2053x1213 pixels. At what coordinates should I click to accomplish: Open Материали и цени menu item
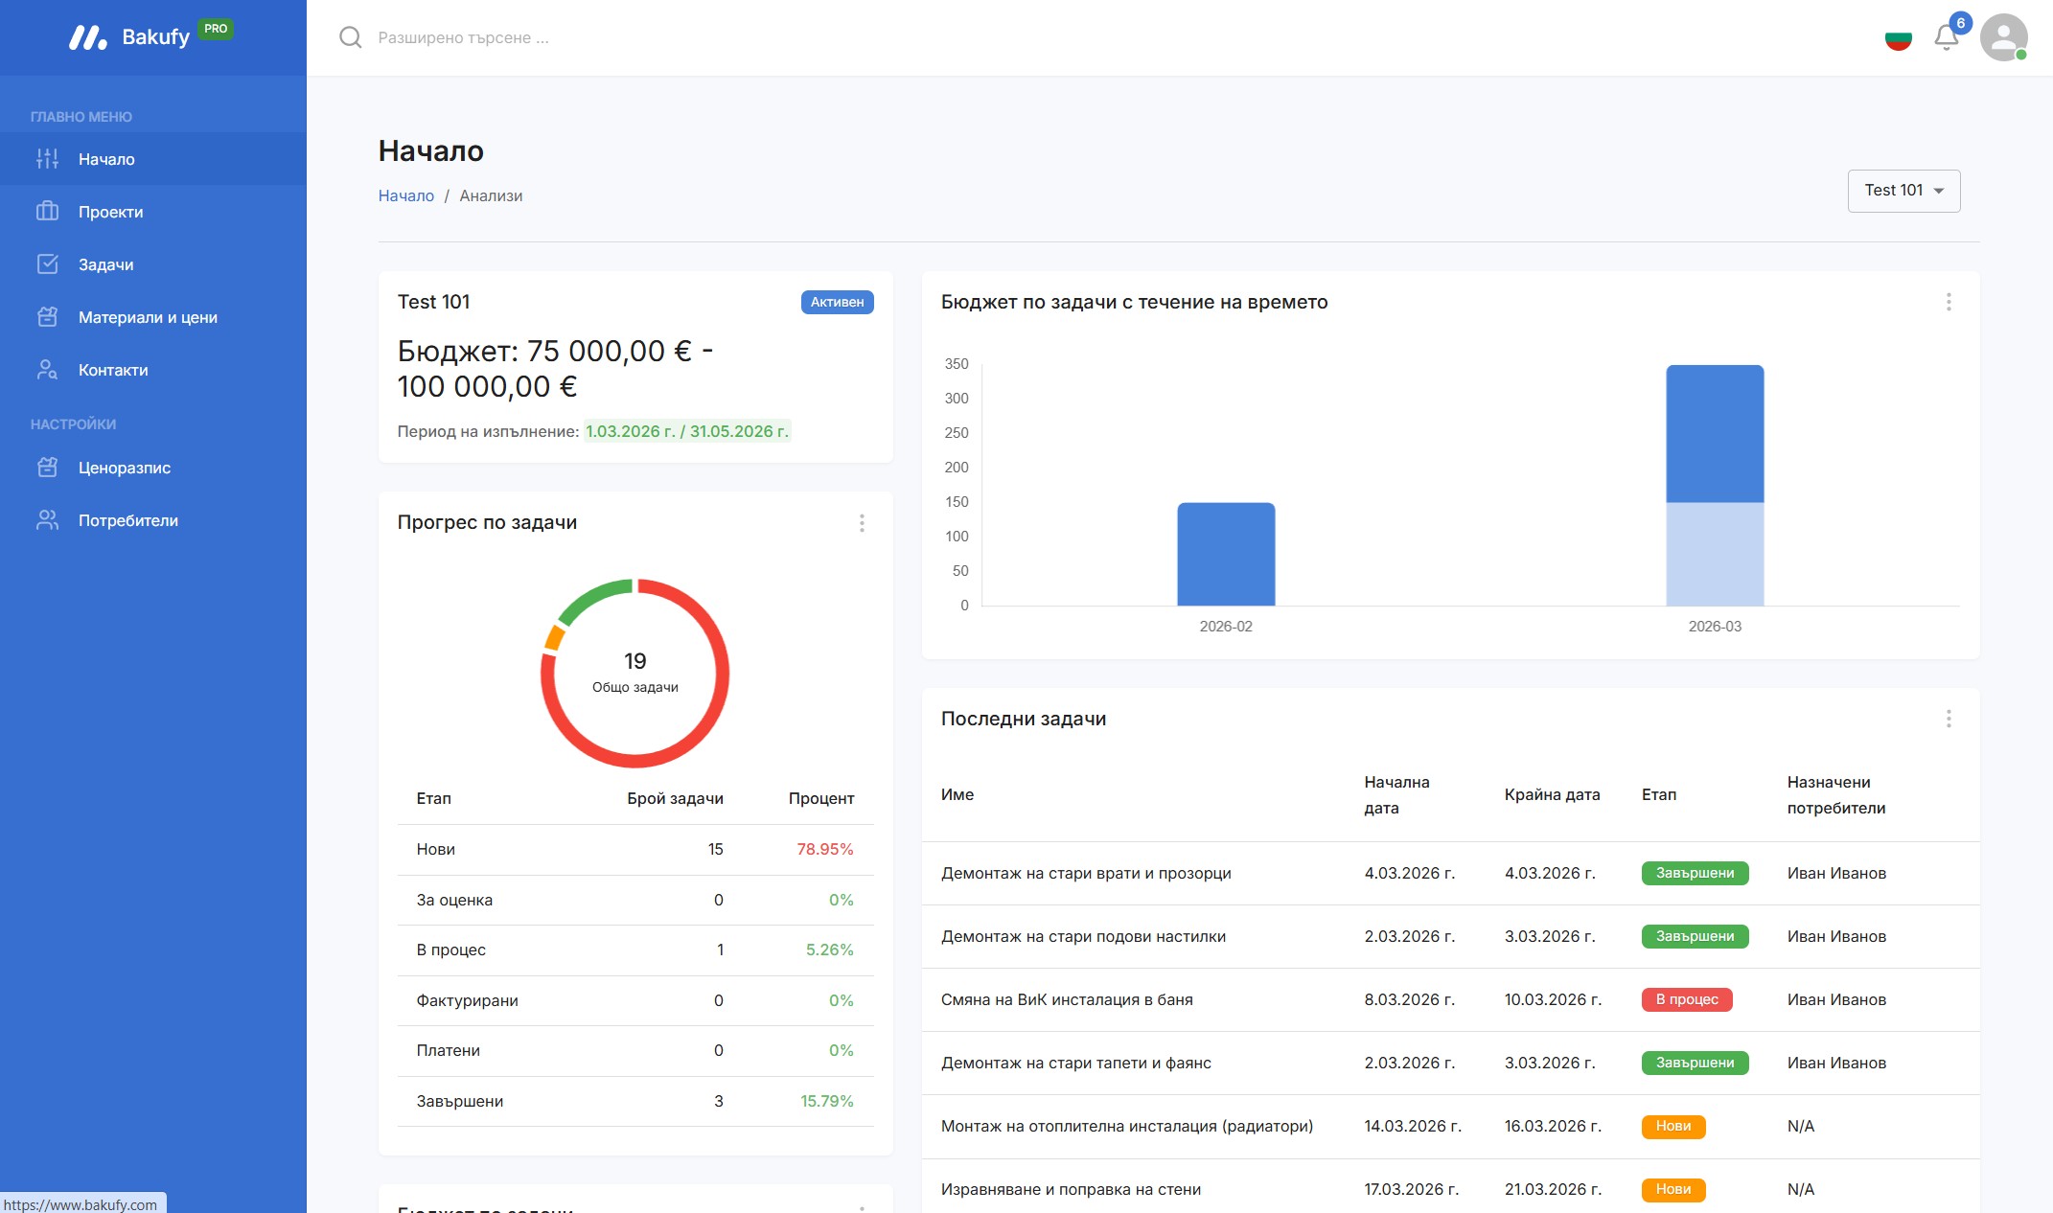tap(153, 317)
